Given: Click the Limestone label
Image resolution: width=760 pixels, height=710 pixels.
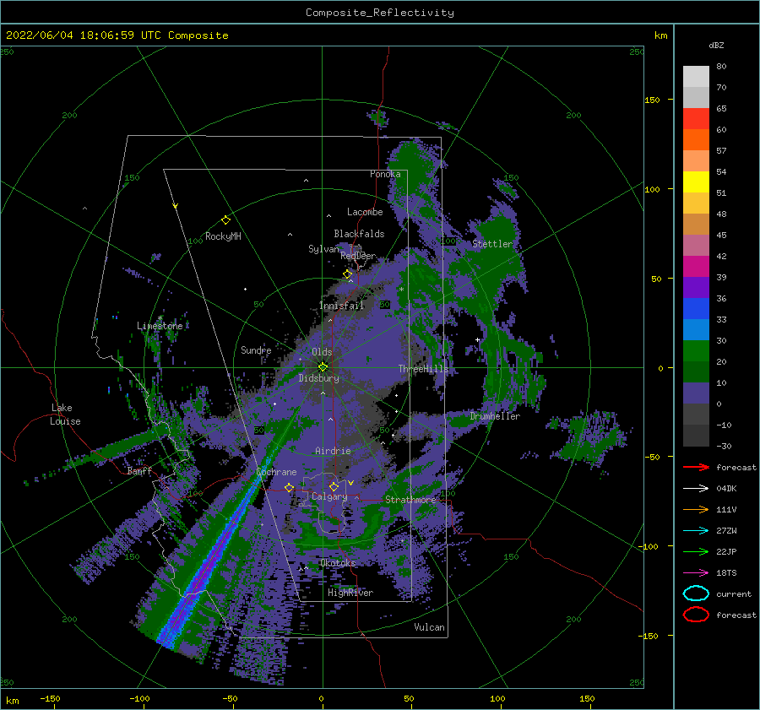Looking at the screenshot, I should pos(160,326).
